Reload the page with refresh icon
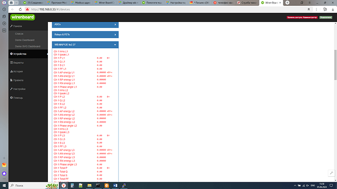Screen dimensions: 337x189 [20, 9]
